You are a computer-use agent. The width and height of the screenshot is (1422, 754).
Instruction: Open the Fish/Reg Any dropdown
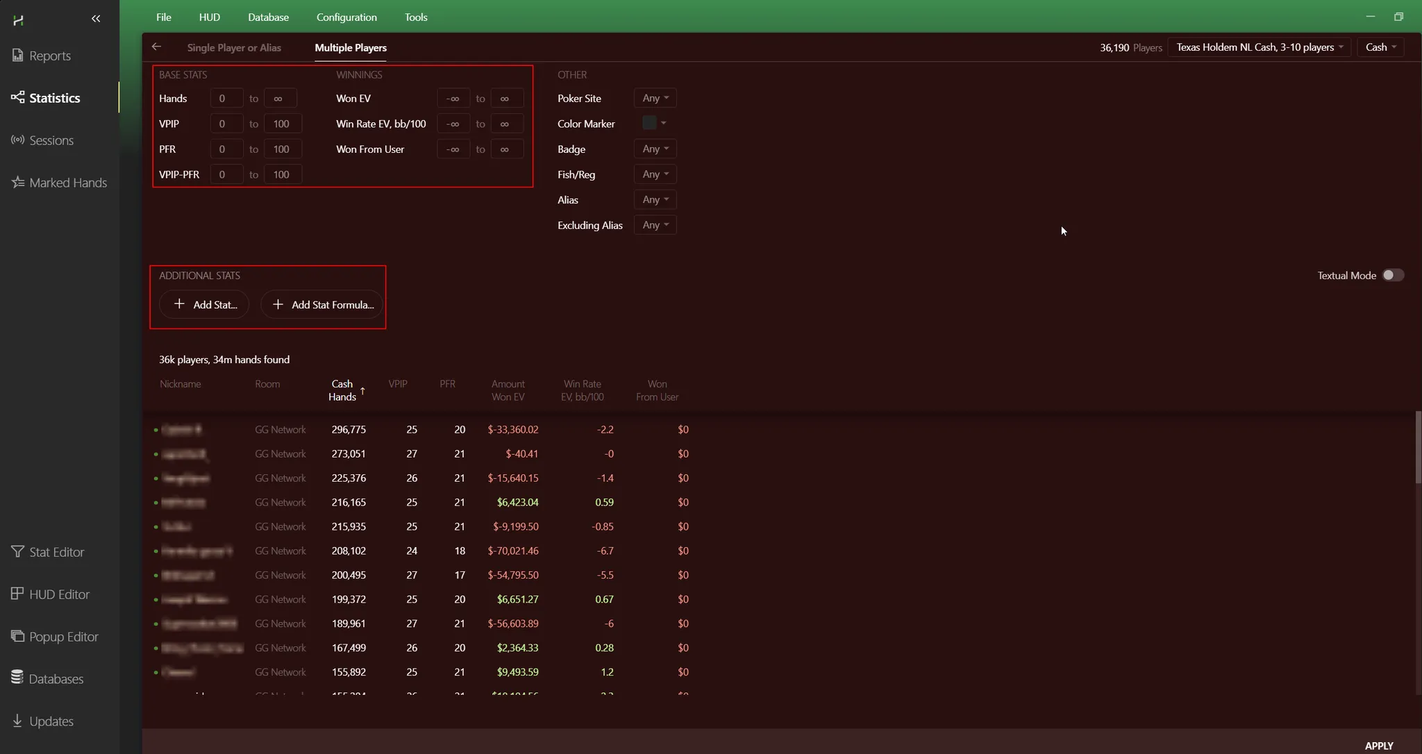coord(655,174)
